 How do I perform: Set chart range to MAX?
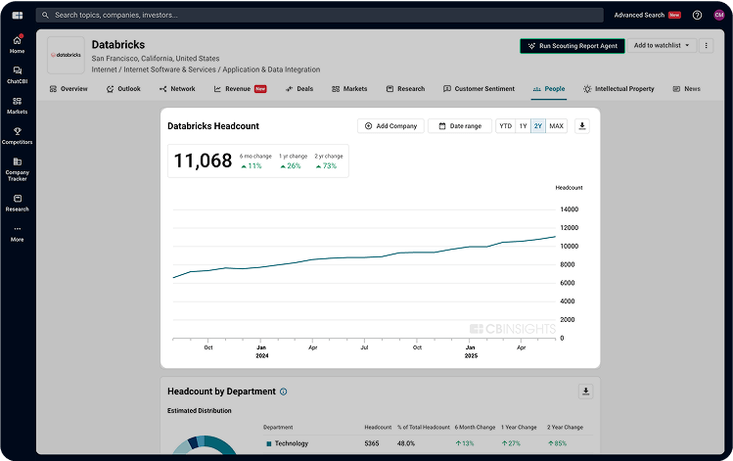(x=557, y=126)
